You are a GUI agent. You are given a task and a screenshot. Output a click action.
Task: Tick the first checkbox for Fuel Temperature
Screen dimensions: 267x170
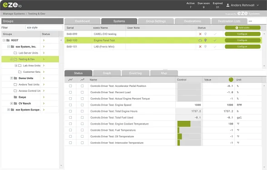[70, 130]
